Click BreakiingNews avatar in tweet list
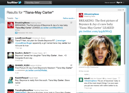This screenshot has height=93, width=129. [x=11, y=25]
